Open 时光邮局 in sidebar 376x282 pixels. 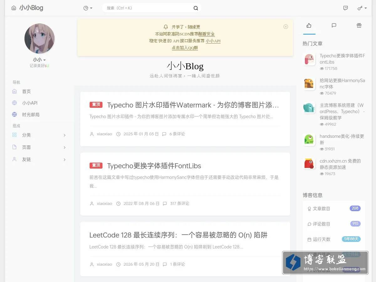click(x=31, y=115)
